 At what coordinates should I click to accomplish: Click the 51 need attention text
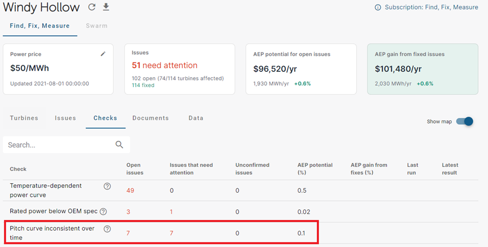point(165,65)
